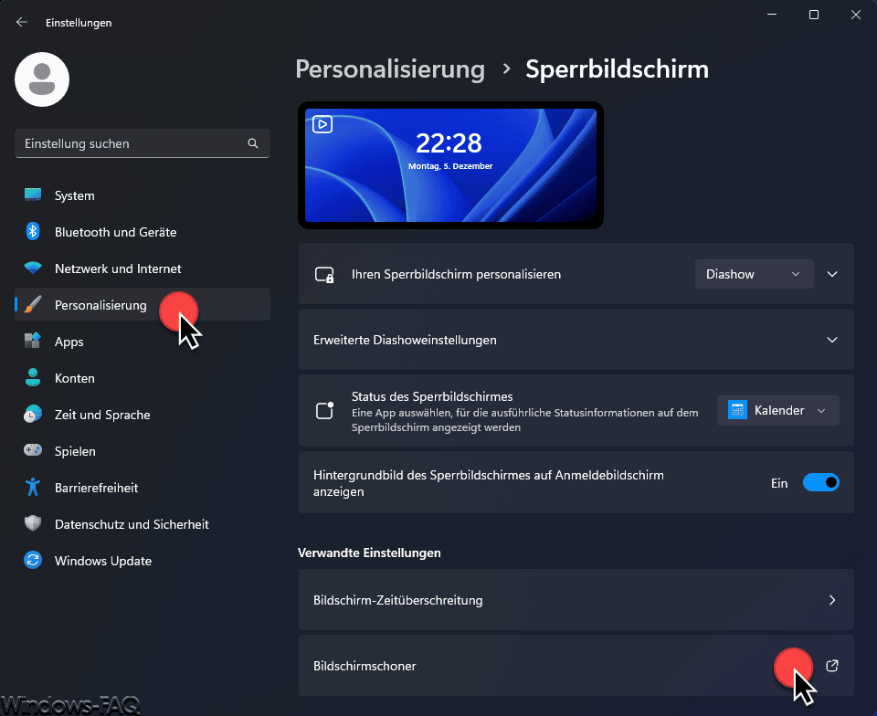Click the Bluetooth icon in the sidebar
The image size is (877, 716).
[33, 231]
